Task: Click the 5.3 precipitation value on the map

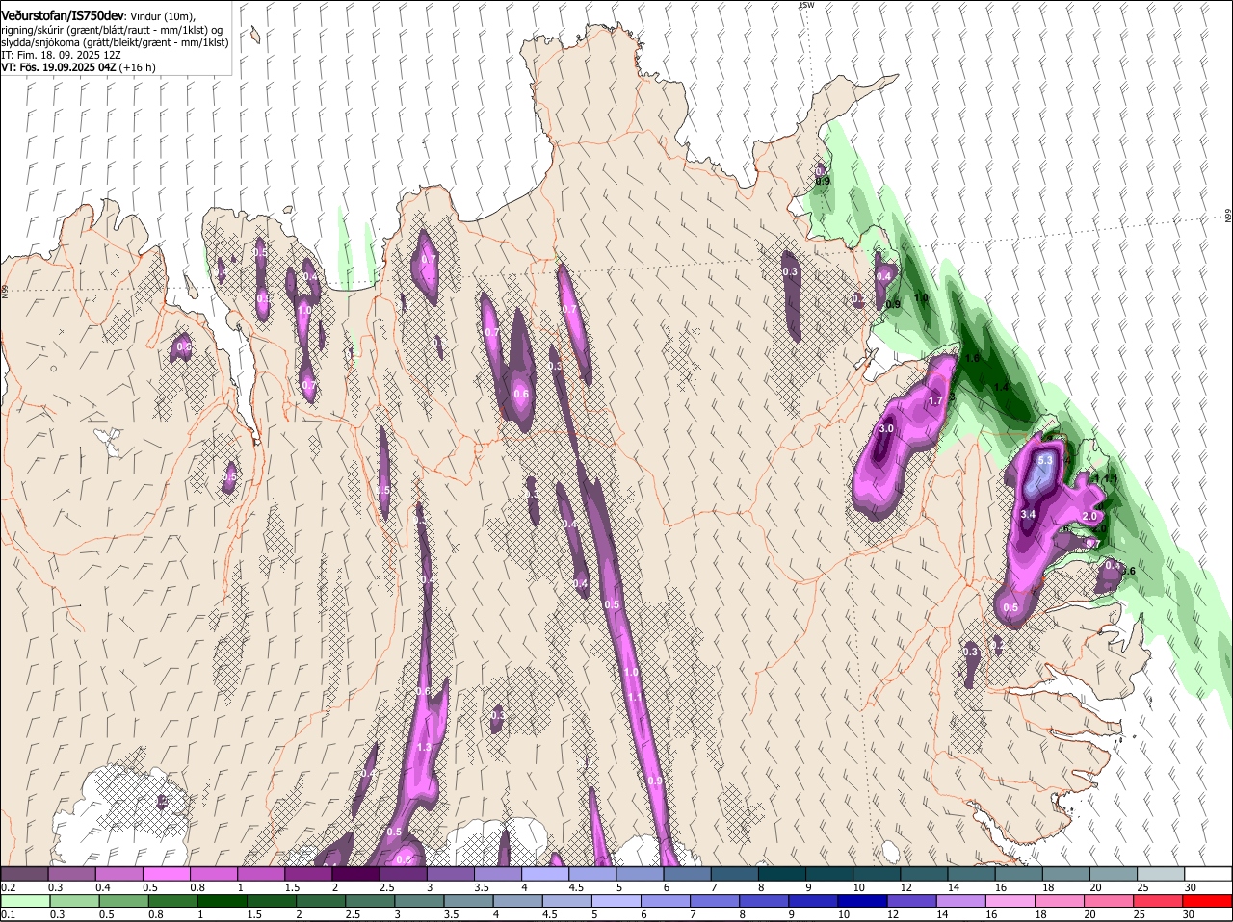Action: [x=1045, y=461]
